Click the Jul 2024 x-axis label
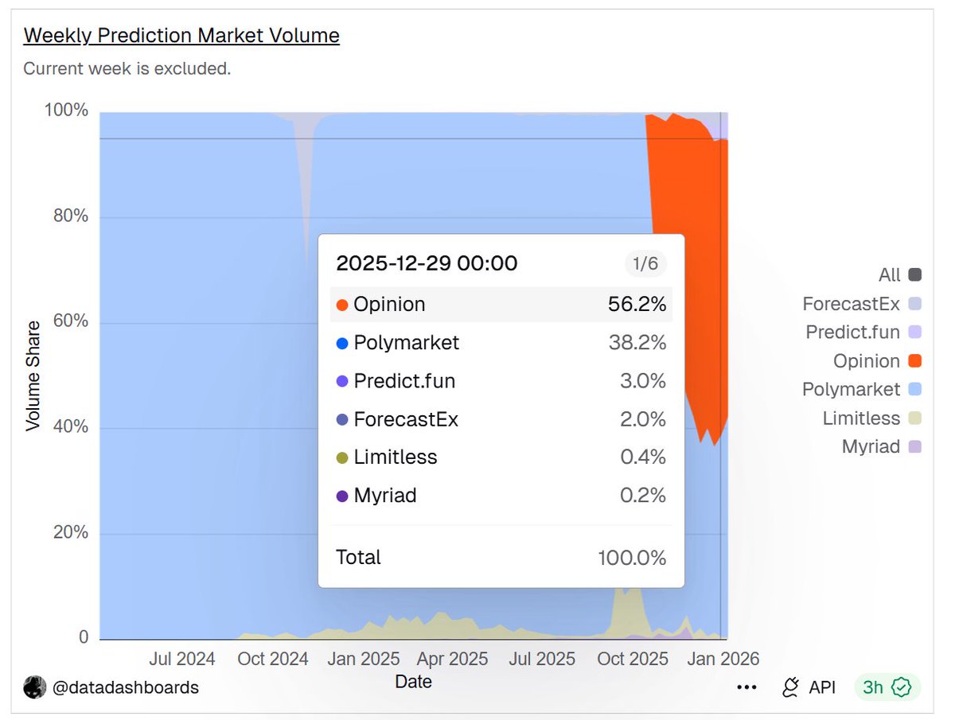955x720 pixels. click(182, 659)
